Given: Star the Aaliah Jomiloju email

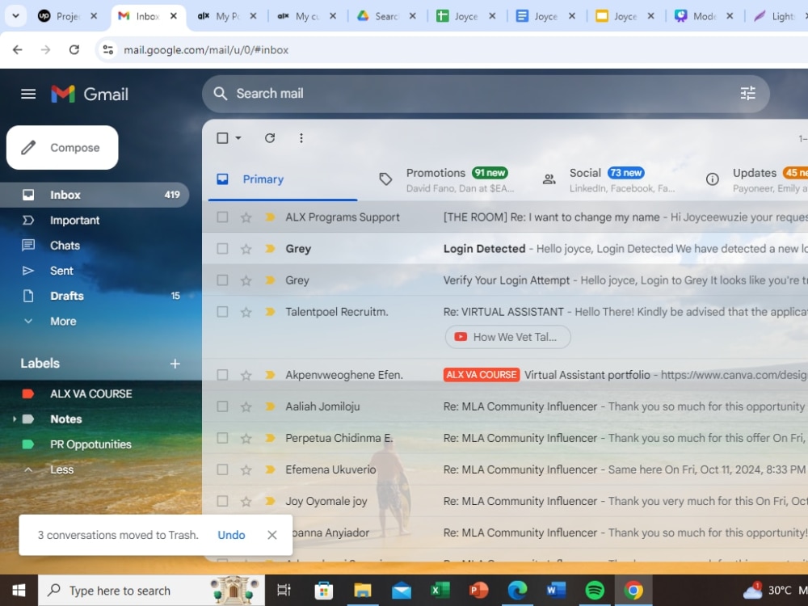Looking at the screenshot, I should pos(246,406).
